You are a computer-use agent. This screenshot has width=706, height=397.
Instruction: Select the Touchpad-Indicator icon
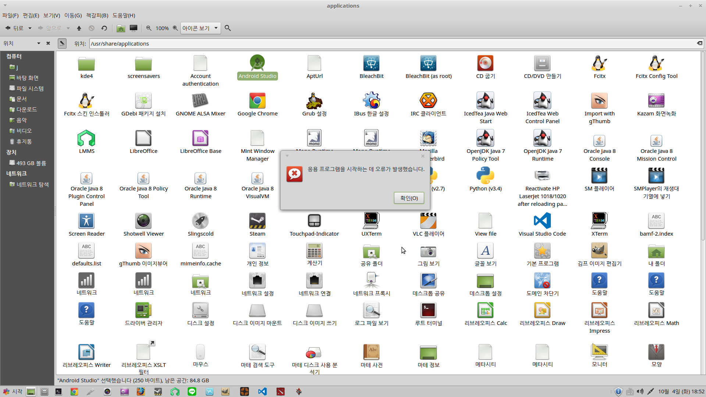coord(314,221)
